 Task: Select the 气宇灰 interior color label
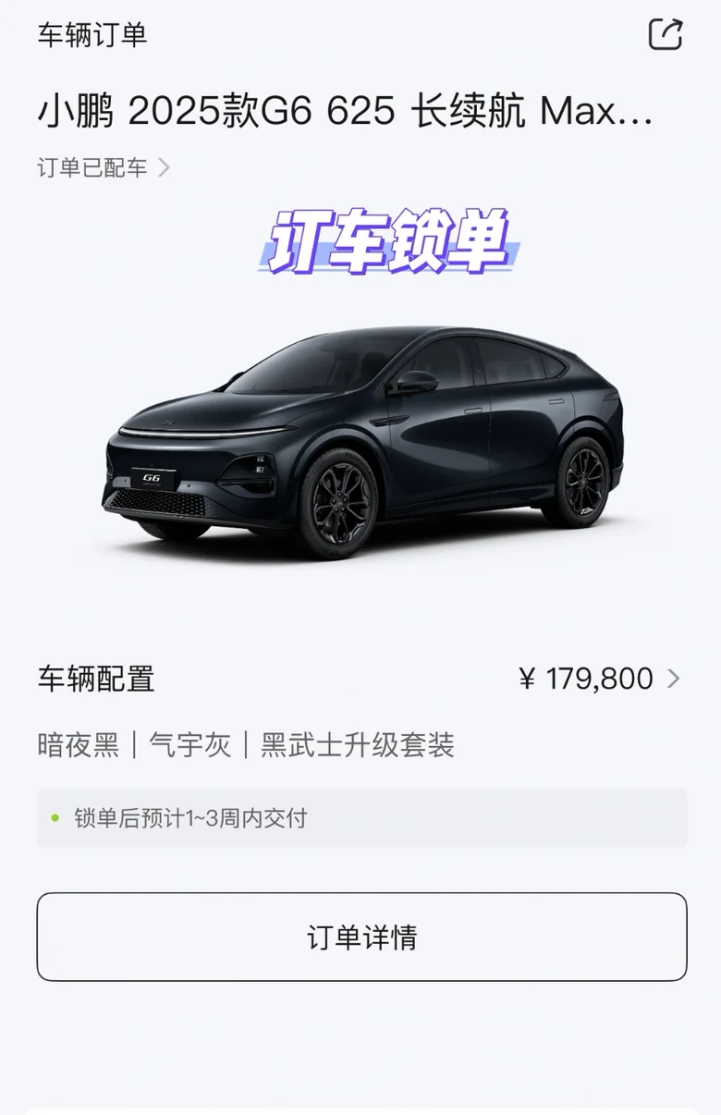coord(190,745)
